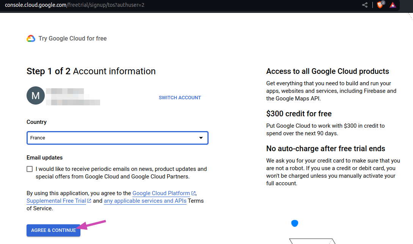Enable the periodic email updates checkbox

30,169
